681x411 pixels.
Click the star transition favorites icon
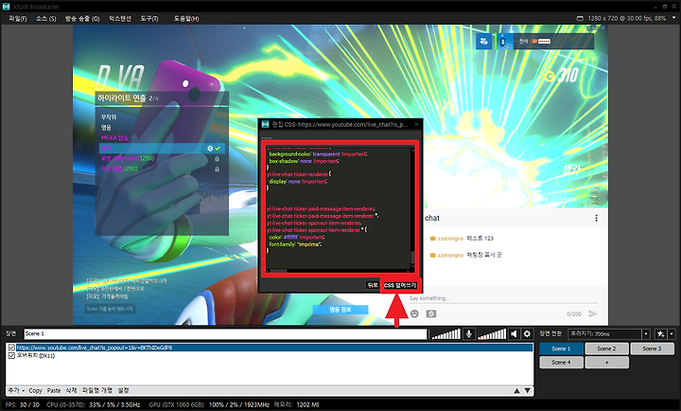coord(660,334)
